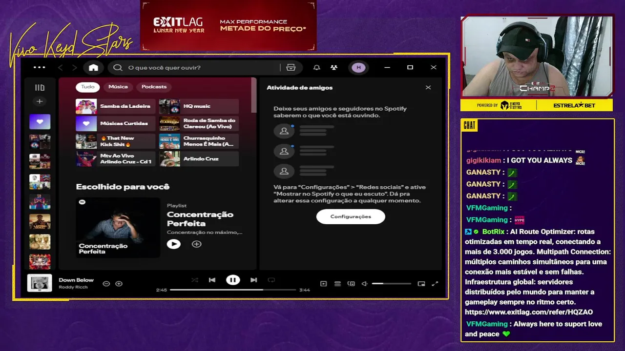Open Músicas Curtidas shortcut
Screen dimensions: 625x351
[x=115, y=124]
